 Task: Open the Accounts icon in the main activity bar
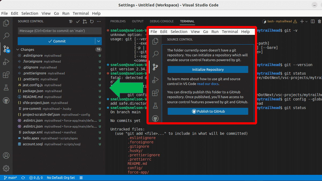pos(6,156)
